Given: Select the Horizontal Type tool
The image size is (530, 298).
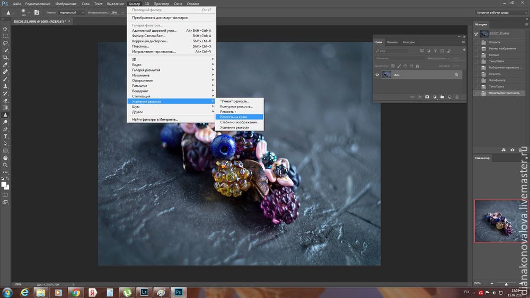Looking at the screenshot, I should tap(5, 136).
